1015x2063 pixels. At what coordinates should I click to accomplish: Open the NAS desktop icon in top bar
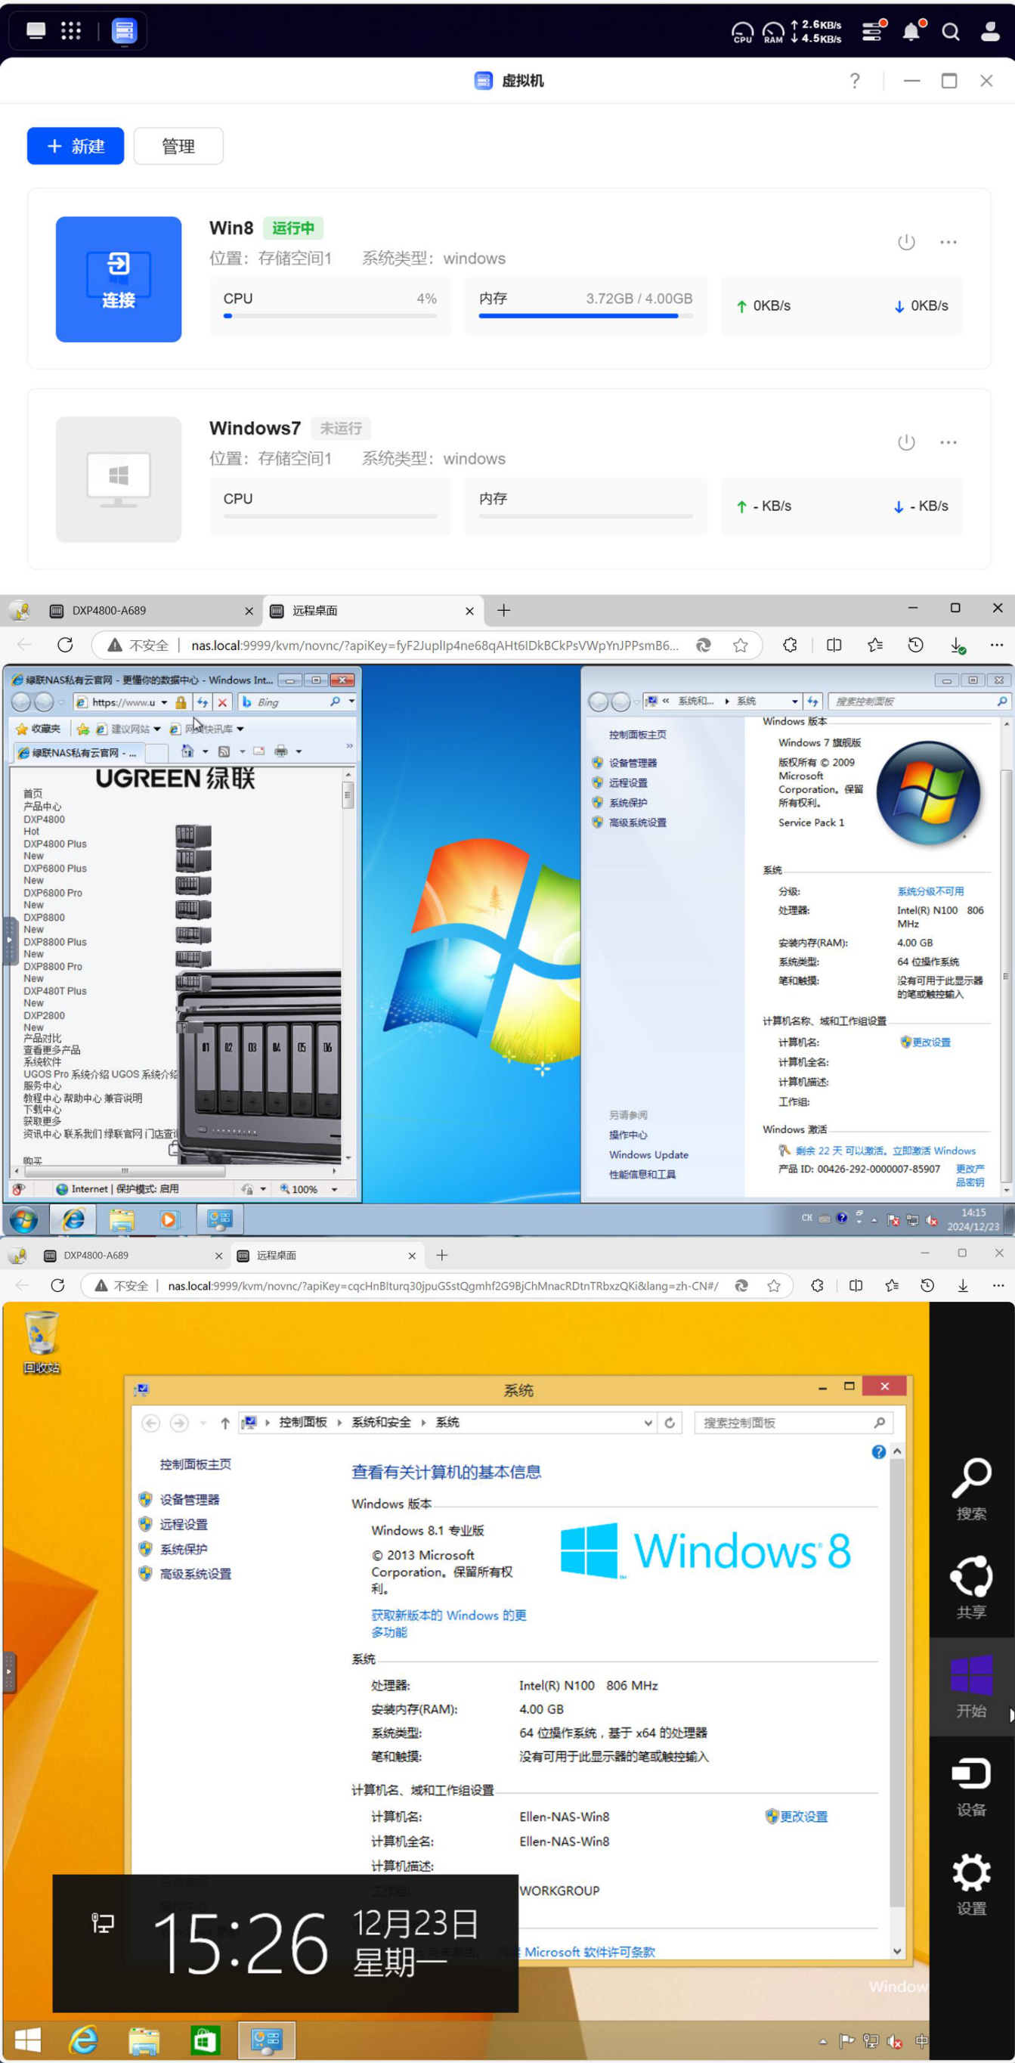pyautogui.click(x=36, y=30)
